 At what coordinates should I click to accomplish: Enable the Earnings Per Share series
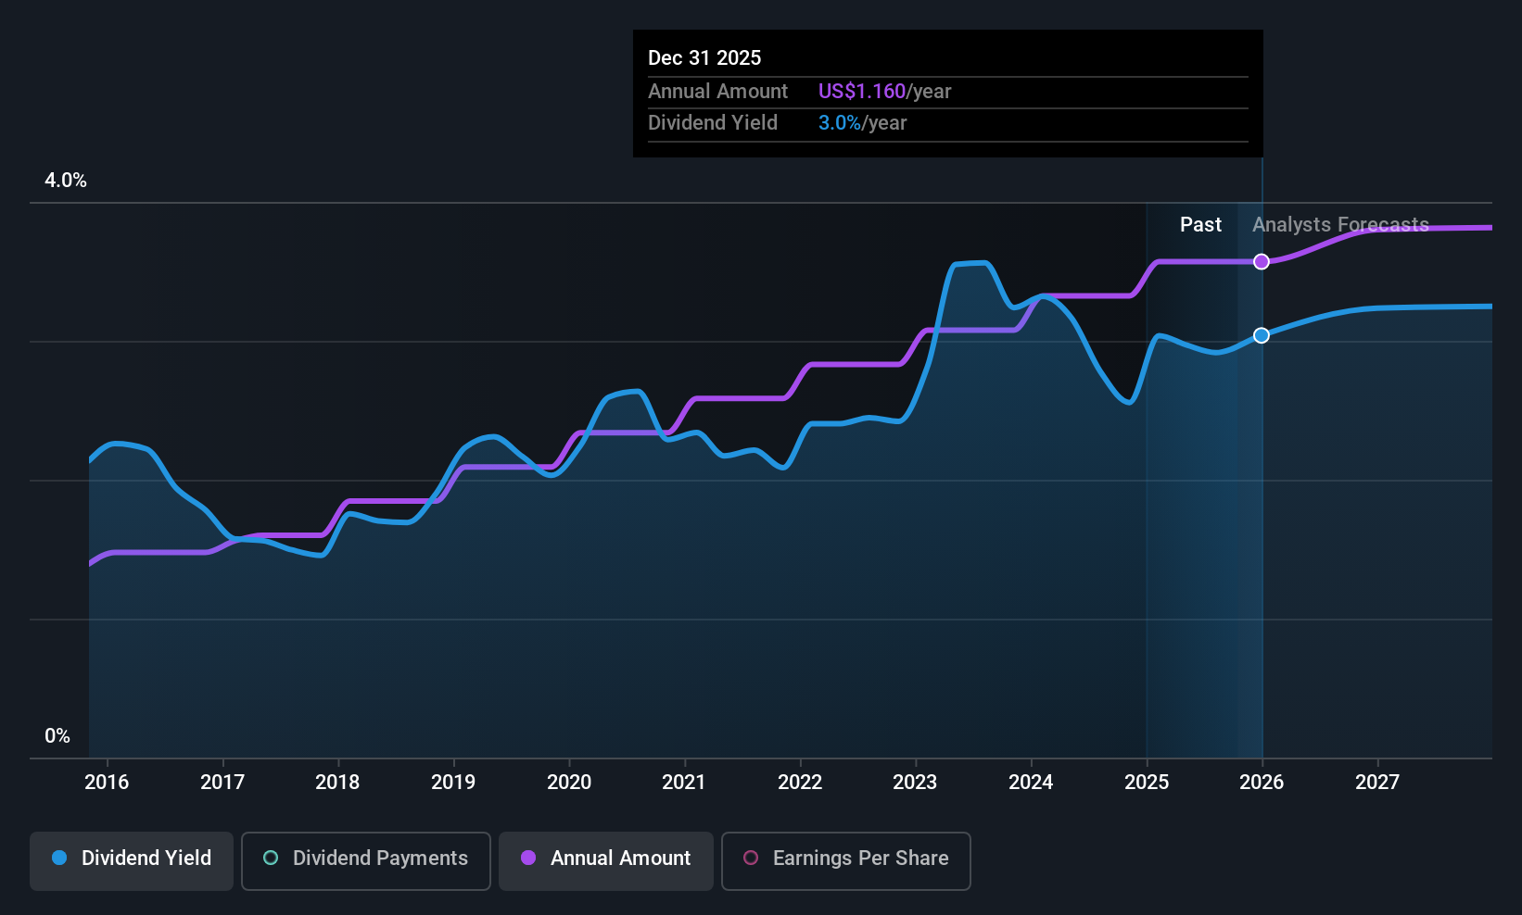pyautogui.click(x=846, y=860)
